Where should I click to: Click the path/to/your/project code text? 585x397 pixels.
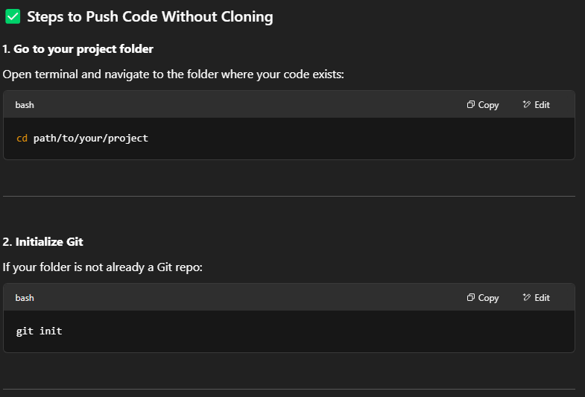(90, 139)
